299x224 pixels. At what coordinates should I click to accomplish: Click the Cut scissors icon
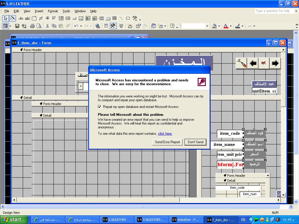(48, 26)
